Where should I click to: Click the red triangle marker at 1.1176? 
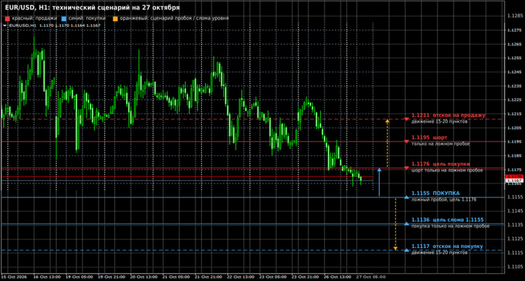click(x=407, y=168)
